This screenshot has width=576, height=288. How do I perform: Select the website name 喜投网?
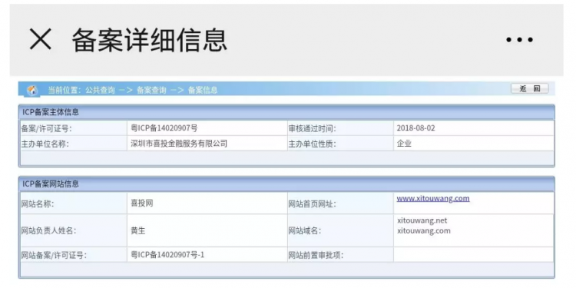tap(142, 204)
